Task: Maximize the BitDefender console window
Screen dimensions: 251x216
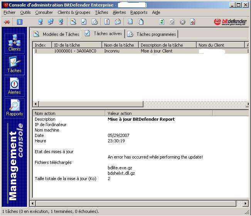Action: click(x=239, y=5)
